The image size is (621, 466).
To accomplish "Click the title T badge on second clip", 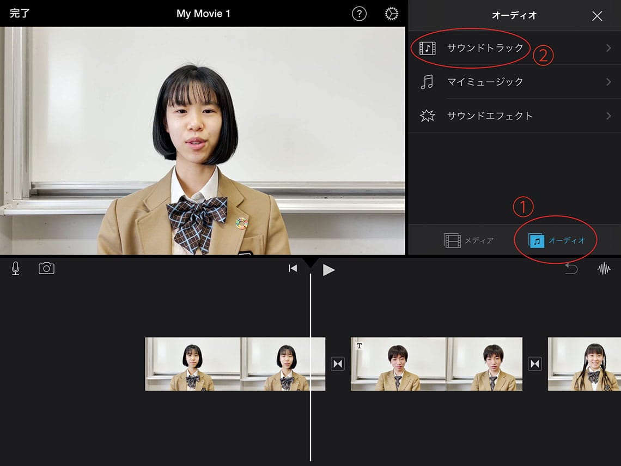I will 359,346.
